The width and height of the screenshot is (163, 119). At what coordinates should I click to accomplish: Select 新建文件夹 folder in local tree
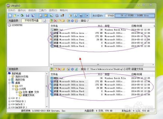click(x=28, y=95)
